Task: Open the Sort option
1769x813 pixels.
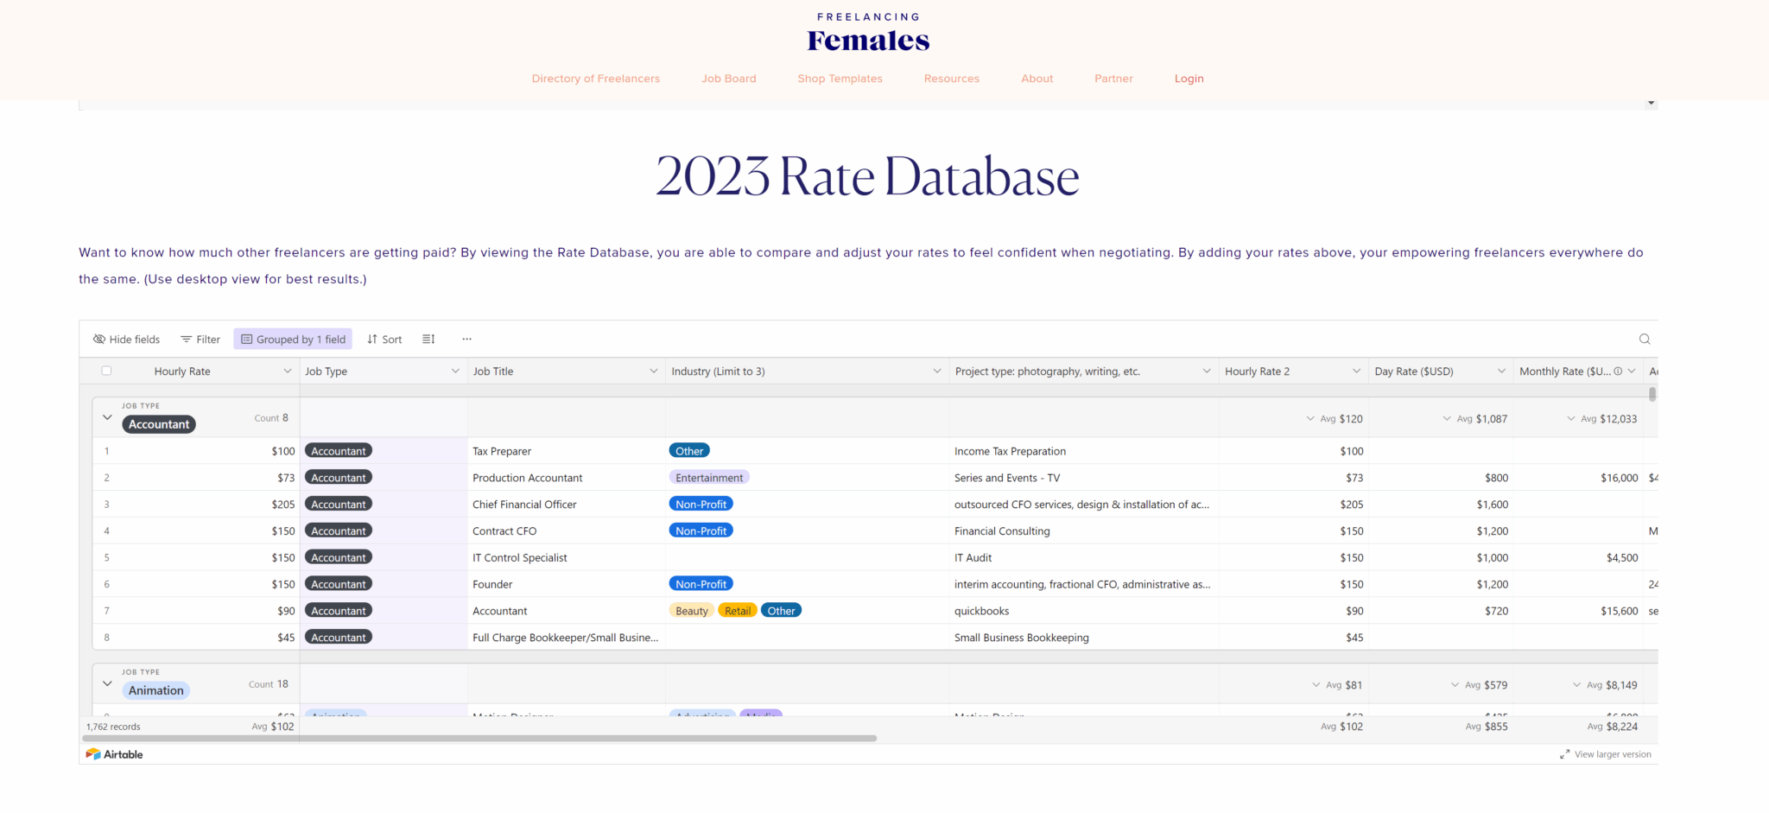Action: click(384, 340)
